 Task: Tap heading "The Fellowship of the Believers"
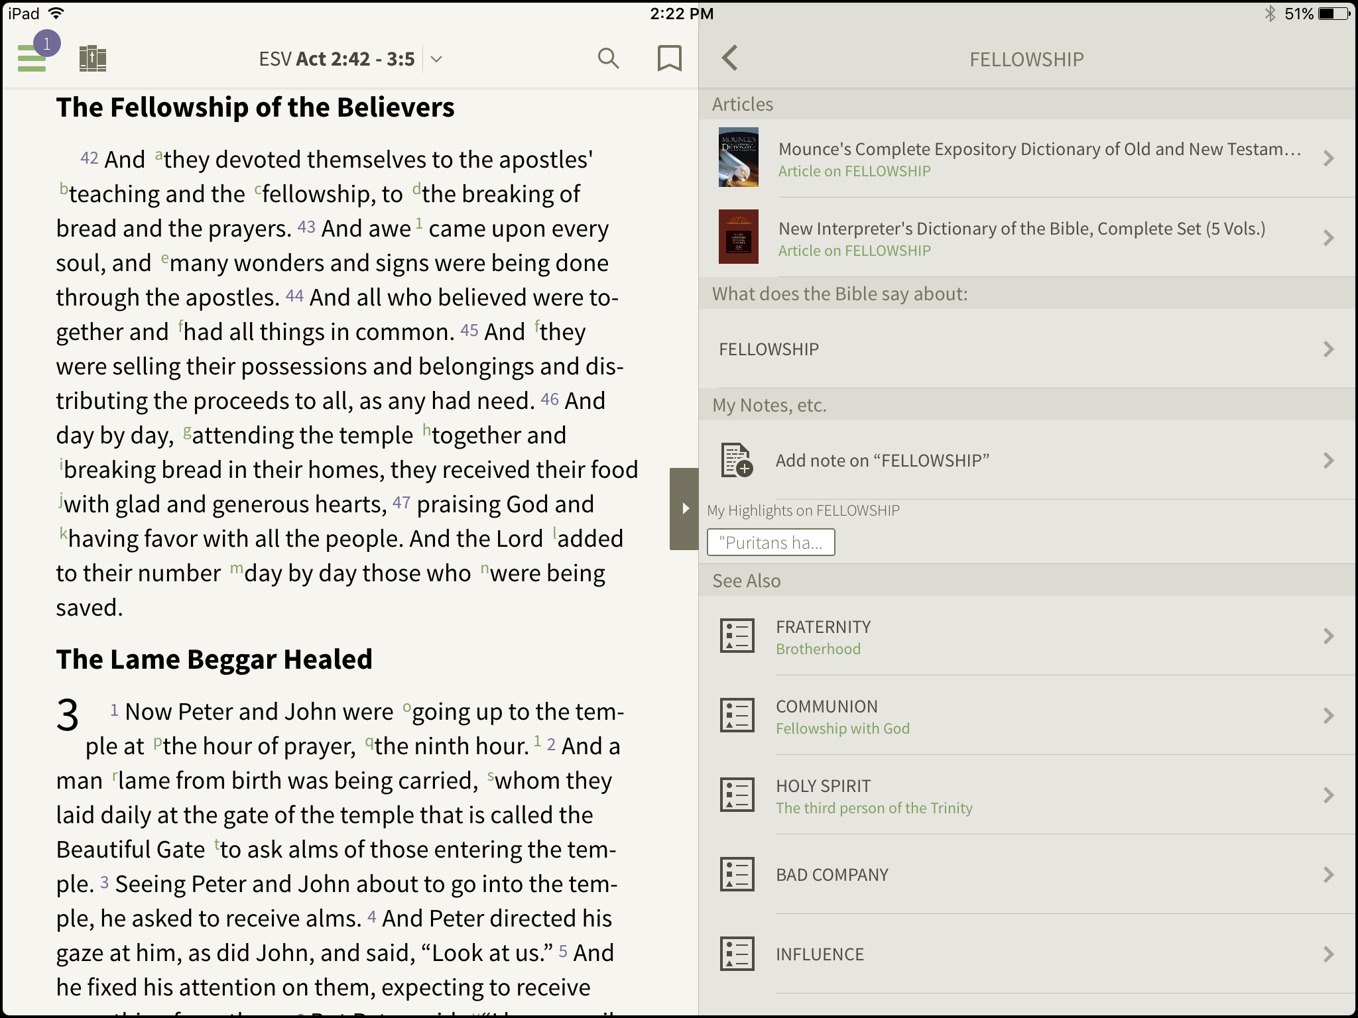255,107
